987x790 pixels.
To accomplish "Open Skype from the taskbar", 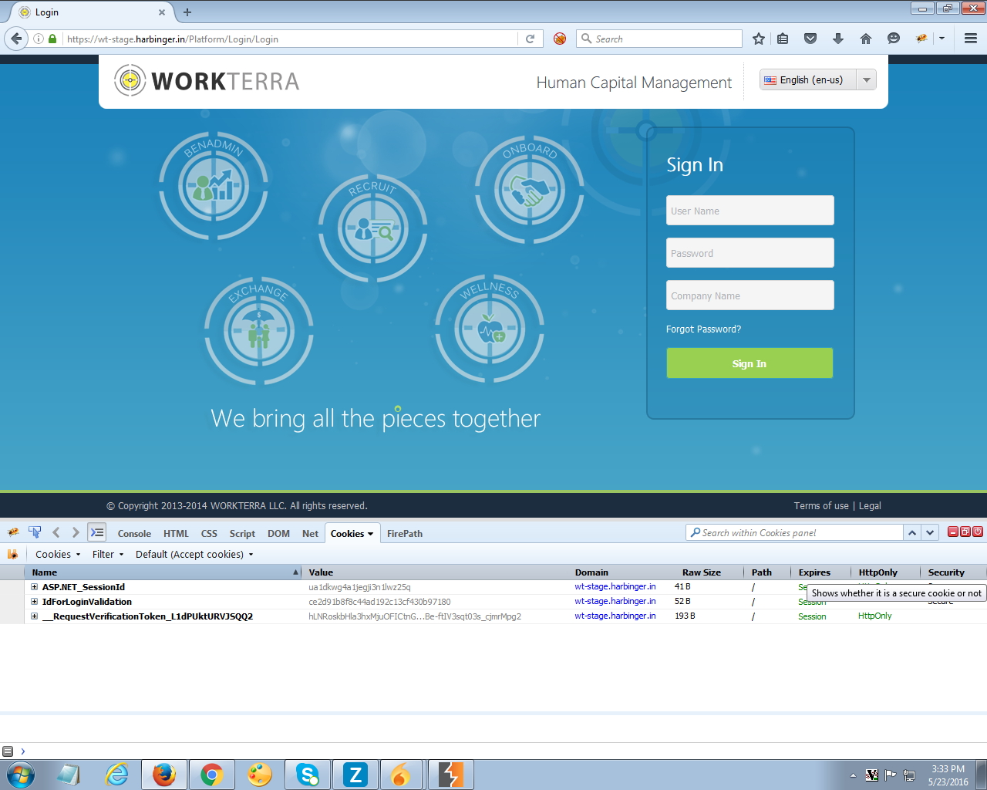I will pyautogui.click(x=308, y=775).
